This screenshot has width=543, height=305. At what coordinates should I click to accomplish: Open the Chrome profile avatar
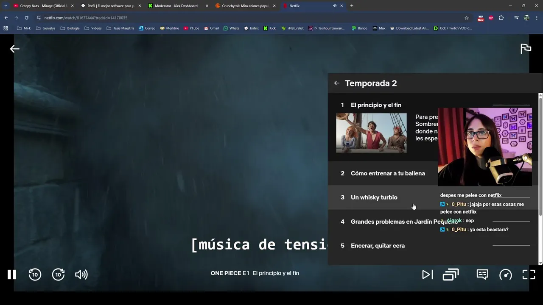coord(526,18)
